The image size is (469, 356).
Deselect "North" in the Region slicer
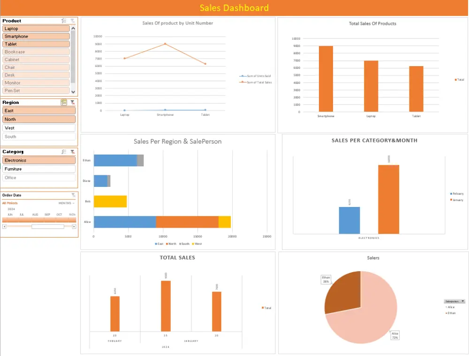coord(39,119)
